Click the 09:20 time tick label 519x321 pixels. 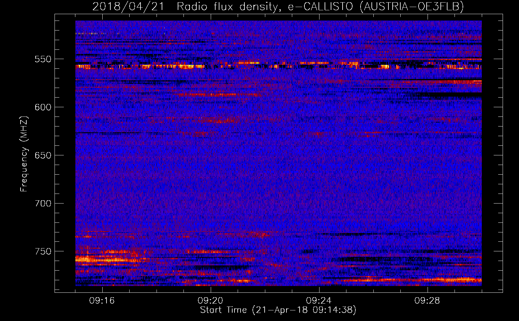[210, 301]
